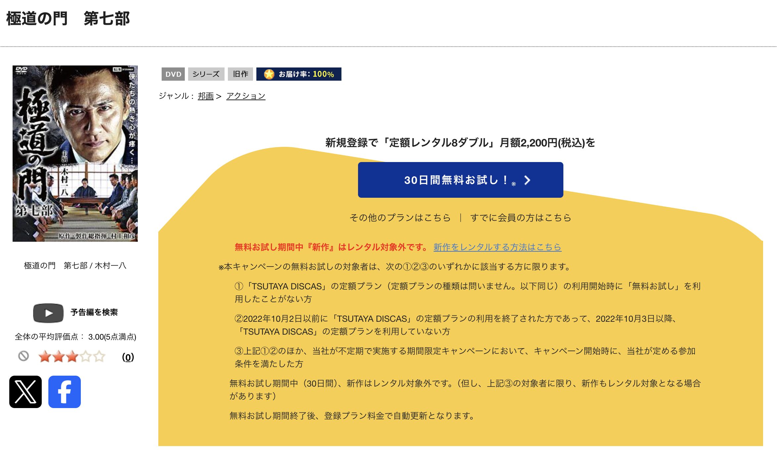Click the DVD tag badge
Image resolution: width=777 pixels, height=457 pixels.
[173, 74]
